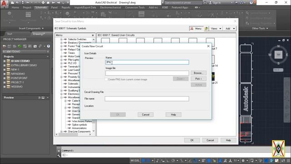Click the Pick < button
Viewport: 291px width, 164px height.
(x=198, y=79)
